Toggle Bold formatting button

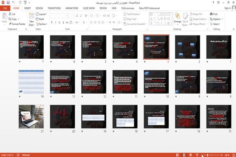[52, 22]
